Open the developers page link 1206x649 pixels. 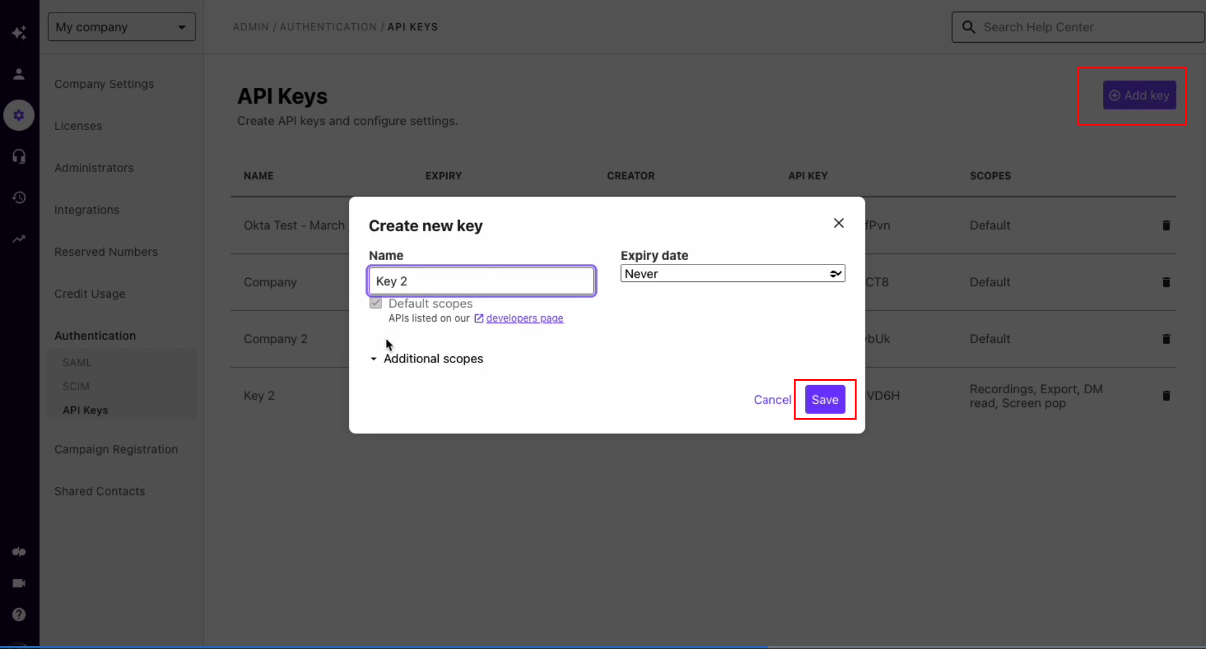click(524, 319)
